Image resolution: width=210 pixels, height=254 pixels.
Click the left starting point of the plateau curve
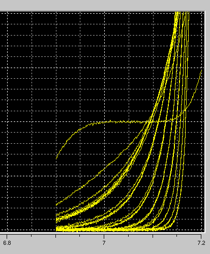click(56, 158)
